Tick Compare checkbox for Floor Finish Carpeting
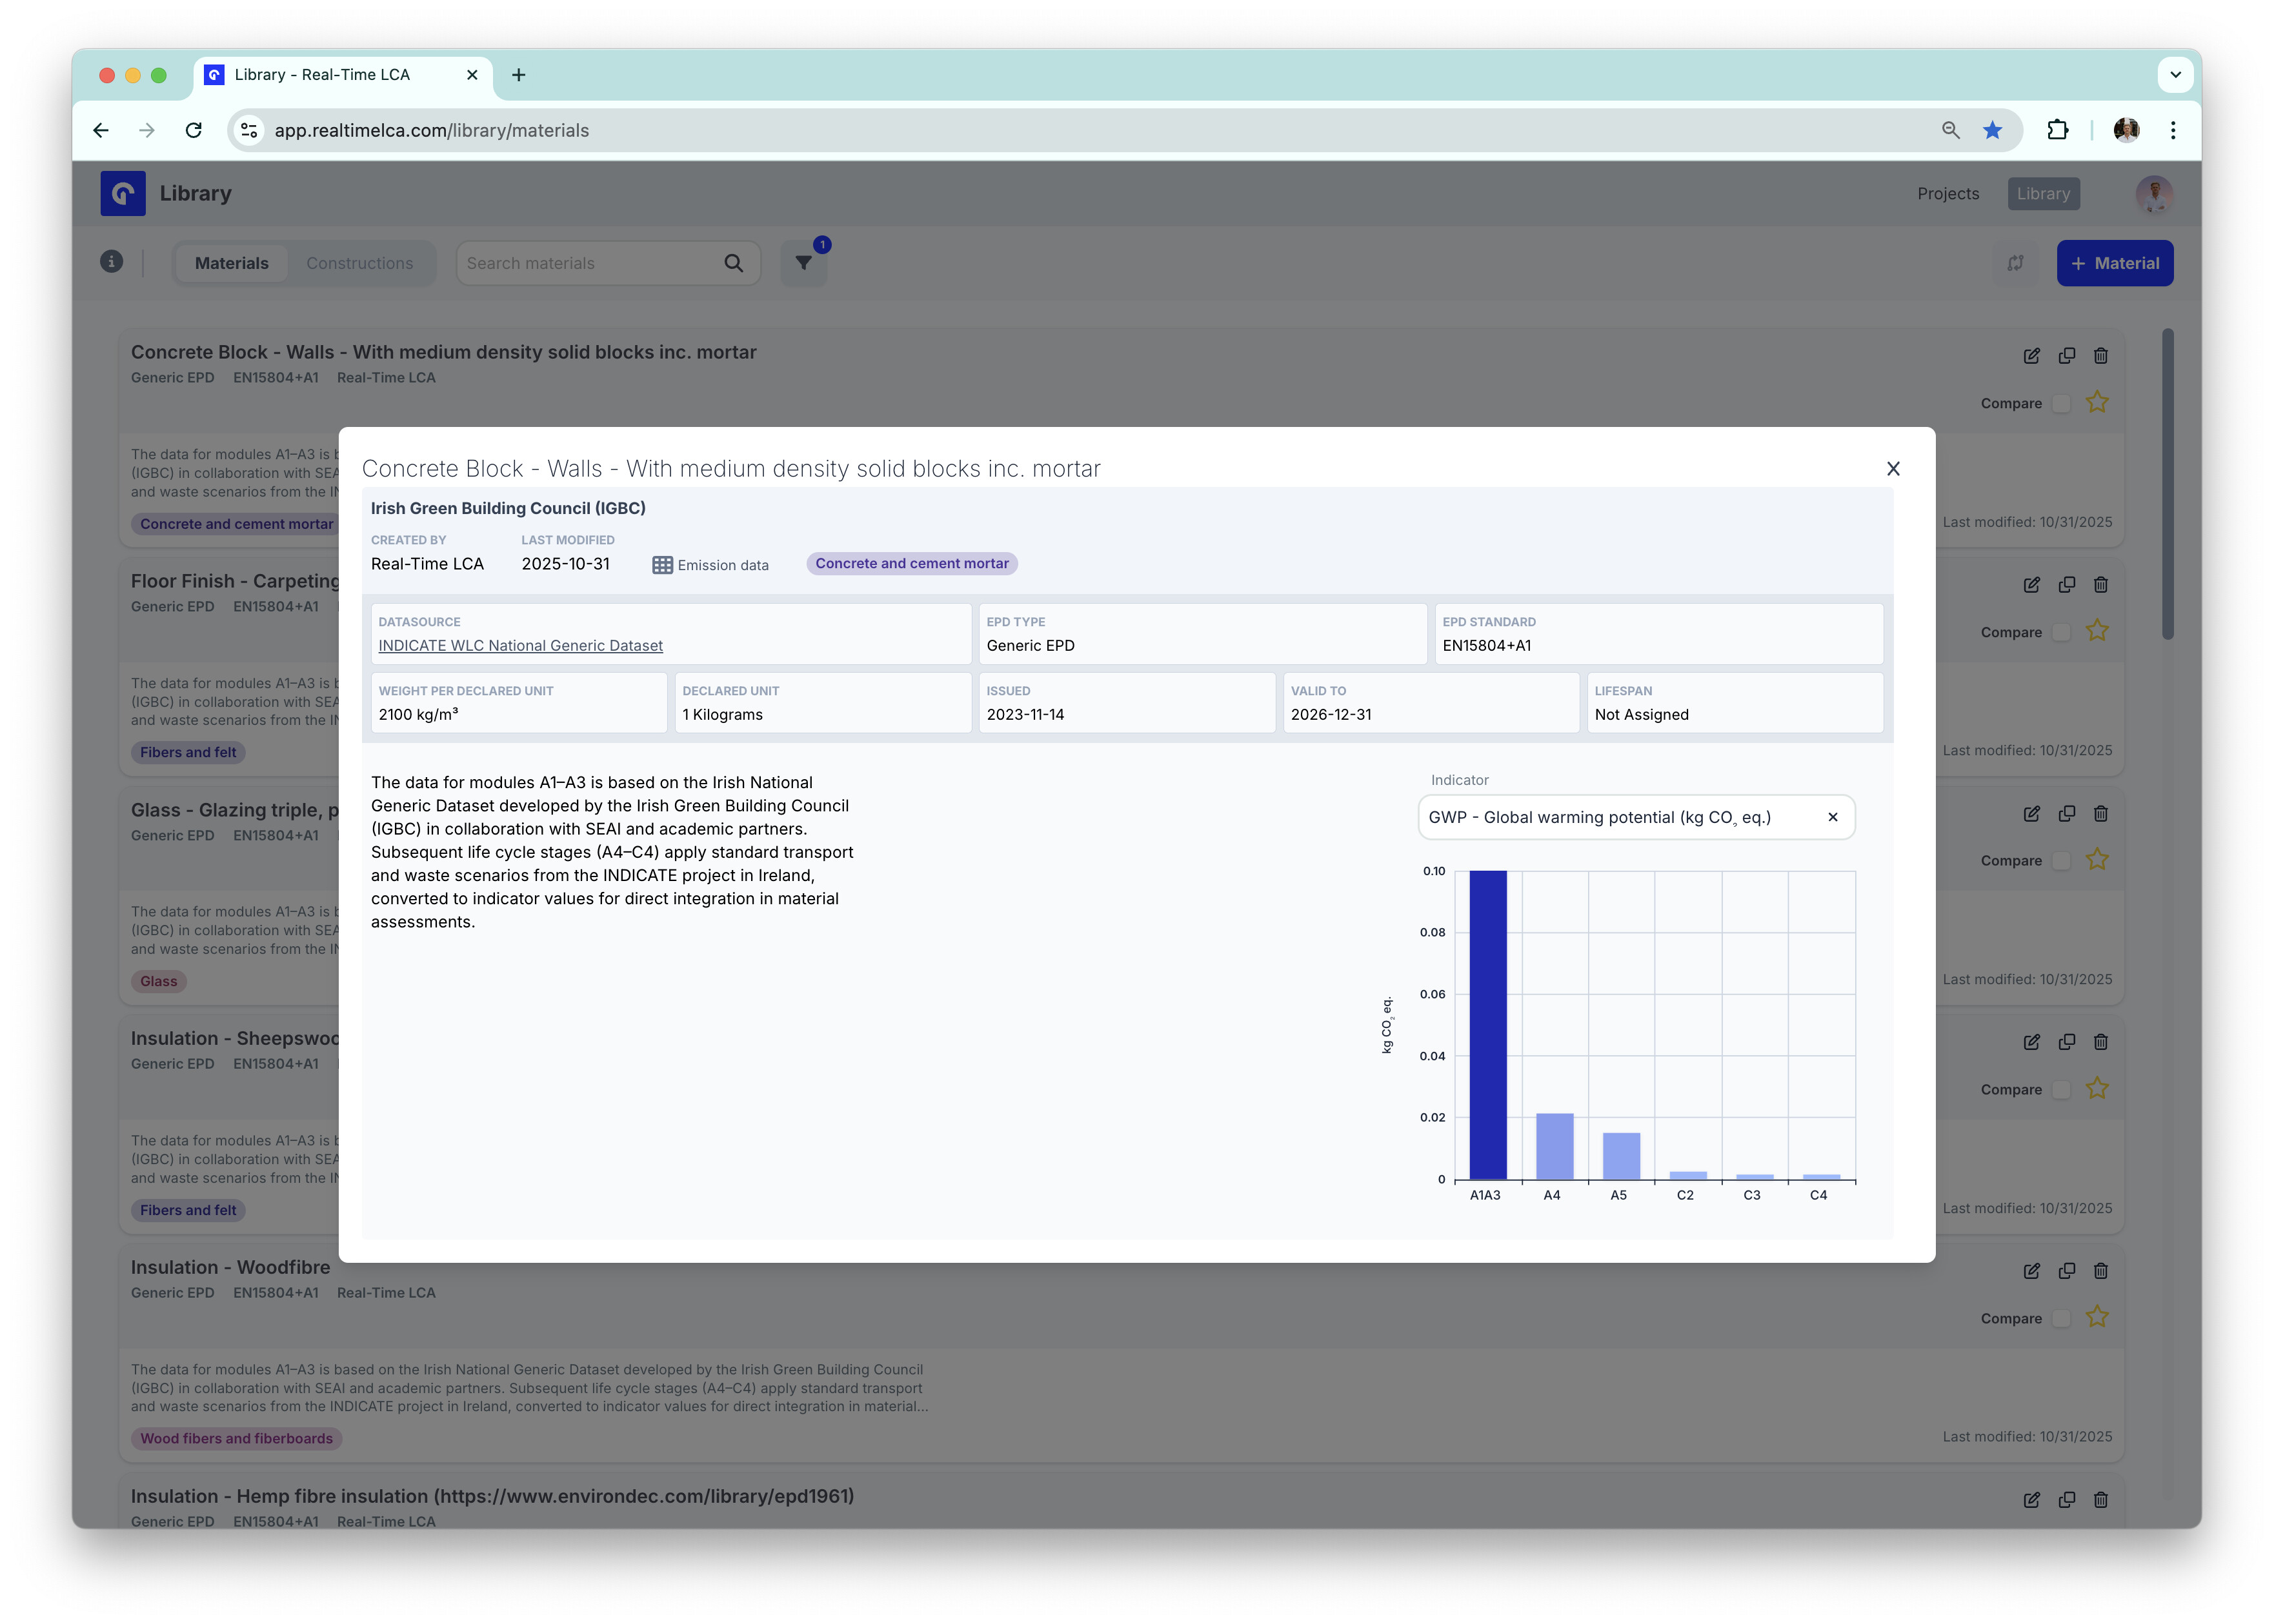The height and width of the screenshot is (1624, 2274). pos(2061,632)
